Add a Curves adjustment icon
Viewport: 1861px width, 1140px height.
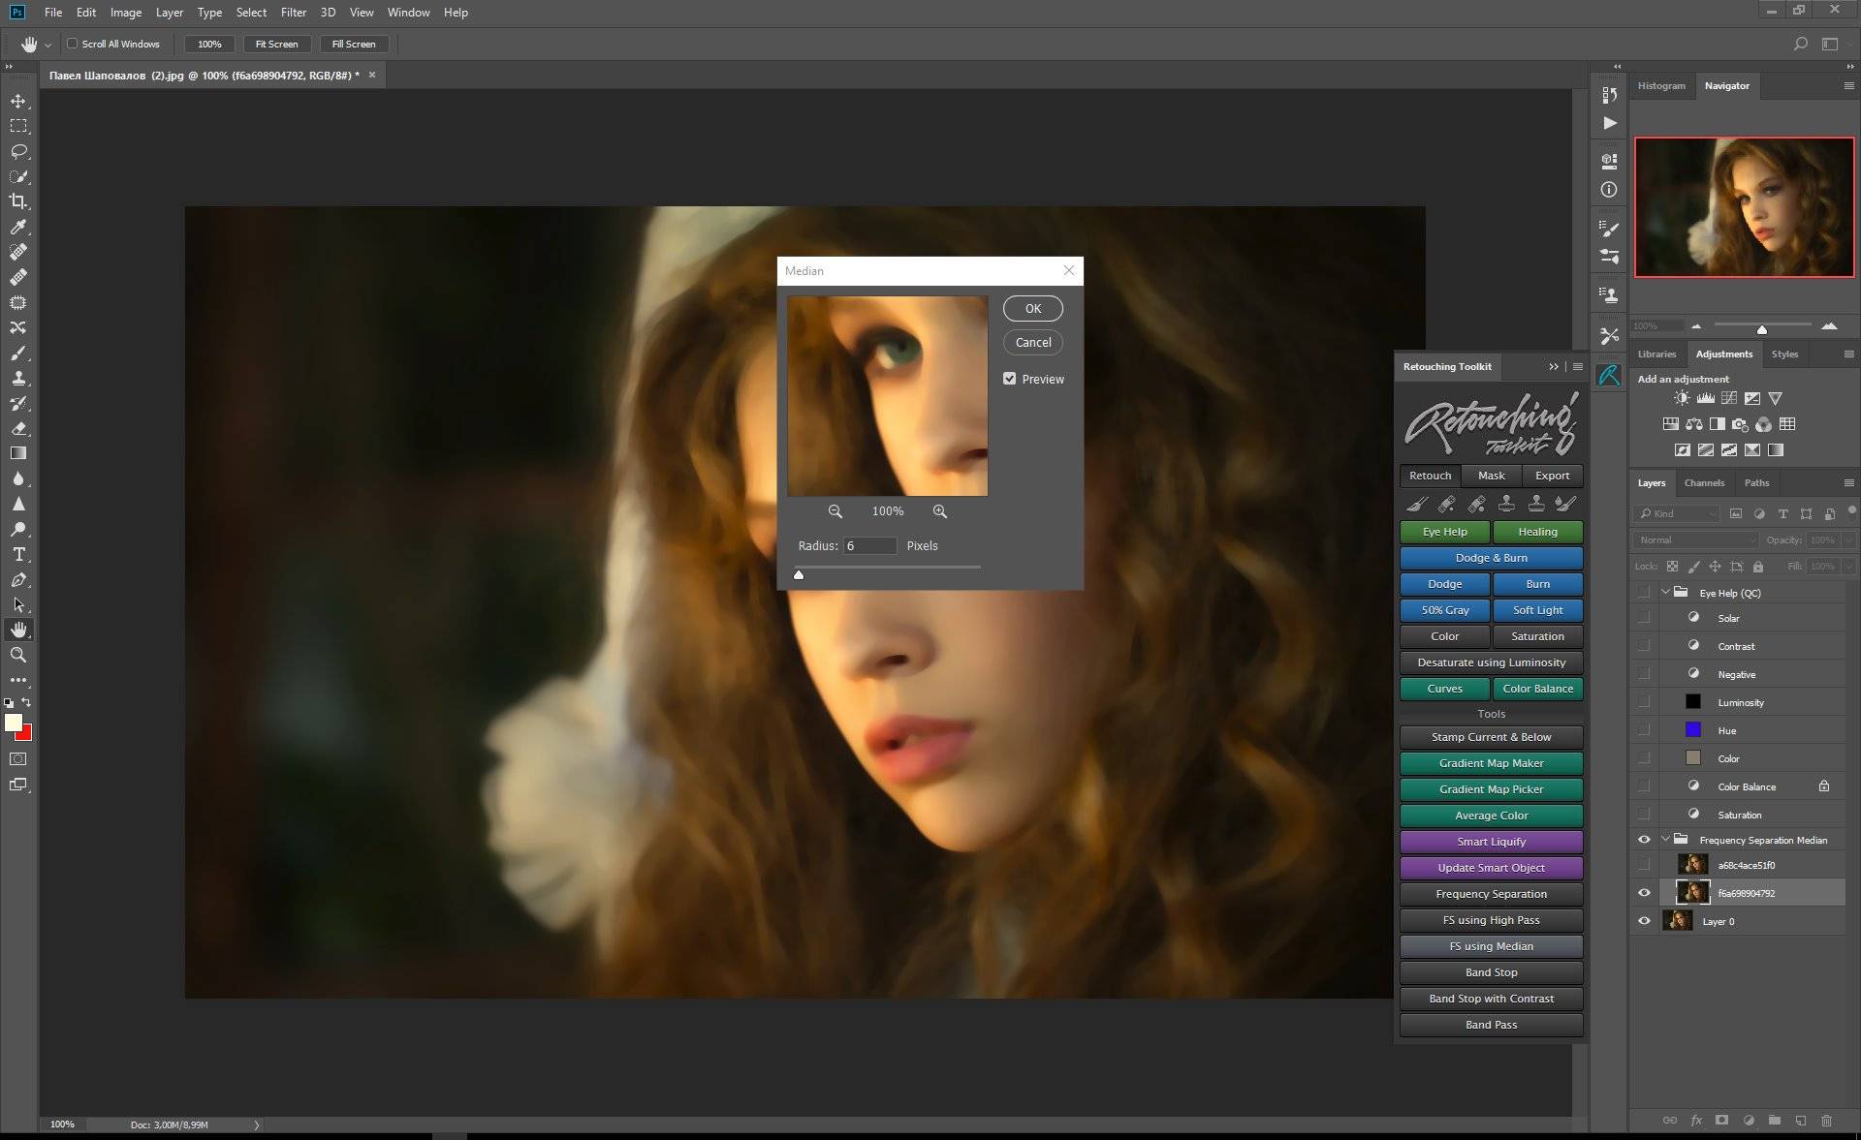(1729, 398)
